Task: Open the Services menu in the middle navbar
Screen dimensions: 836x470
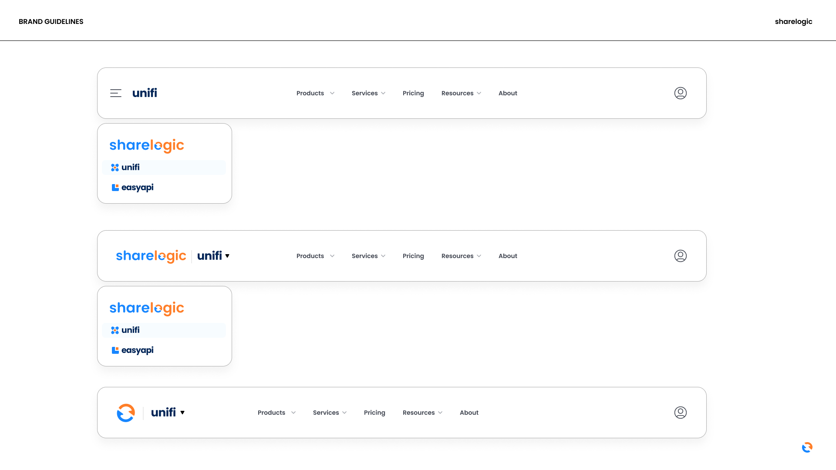Action: (368, 256)
